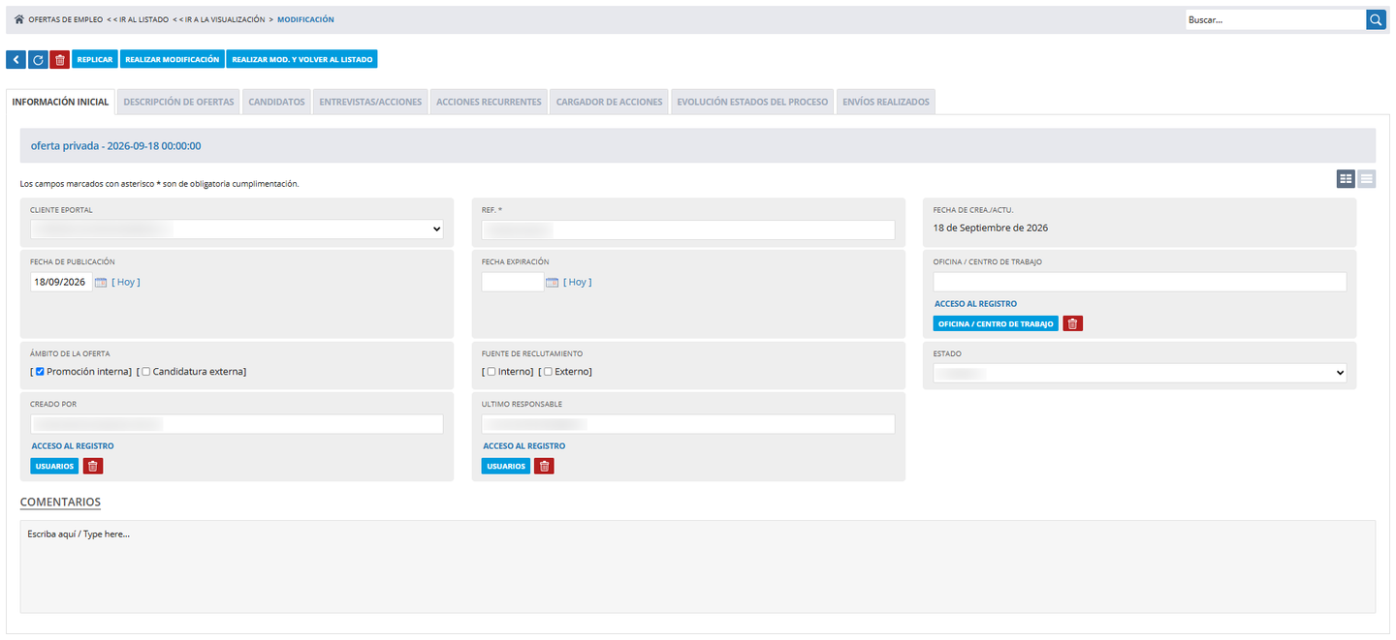Click the refresh icon in toolbar
1396x640 pixels.
pyautogui.click(x=38, y=60)
